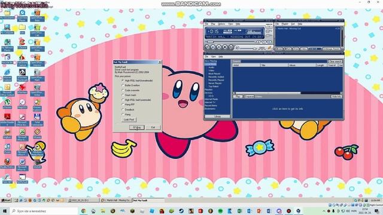The image size is (383, 215).
Task: Open QuickTime Player desktop icon
Action: pos(22,15)
